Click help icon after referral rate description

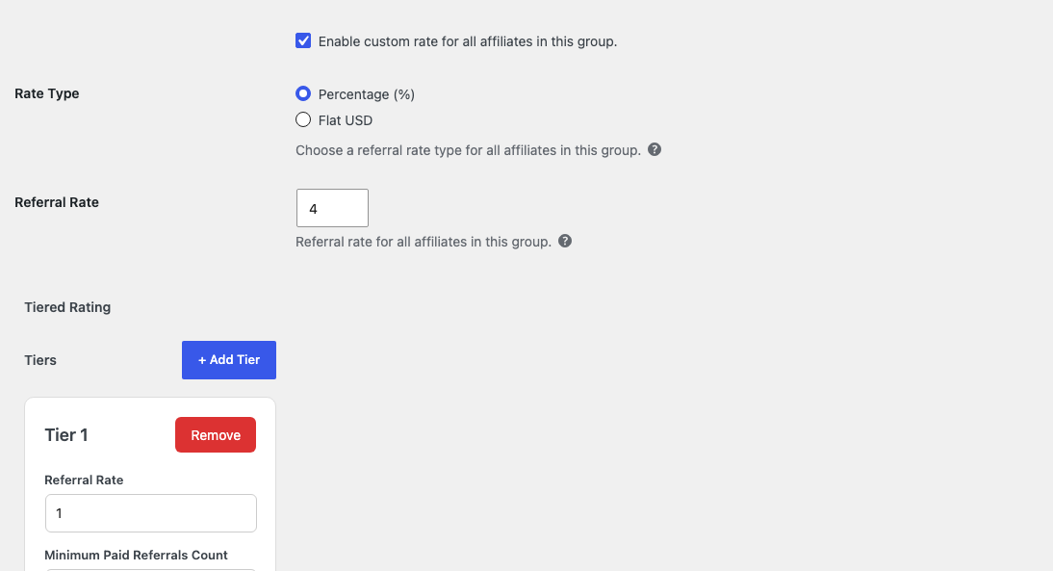pos(565,241)
